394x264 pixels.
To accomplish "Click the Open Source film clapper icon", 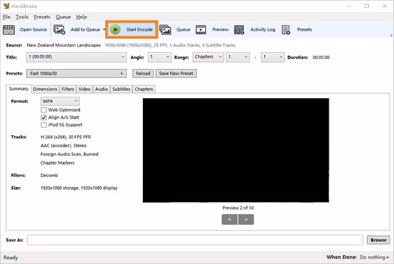I will 9,29.
